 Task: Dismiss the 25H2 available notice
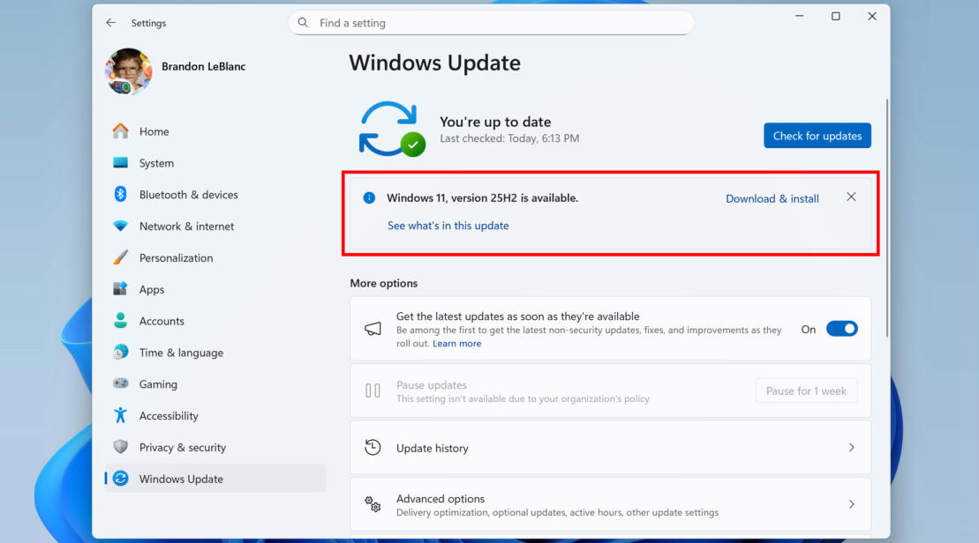click(851, 197)
